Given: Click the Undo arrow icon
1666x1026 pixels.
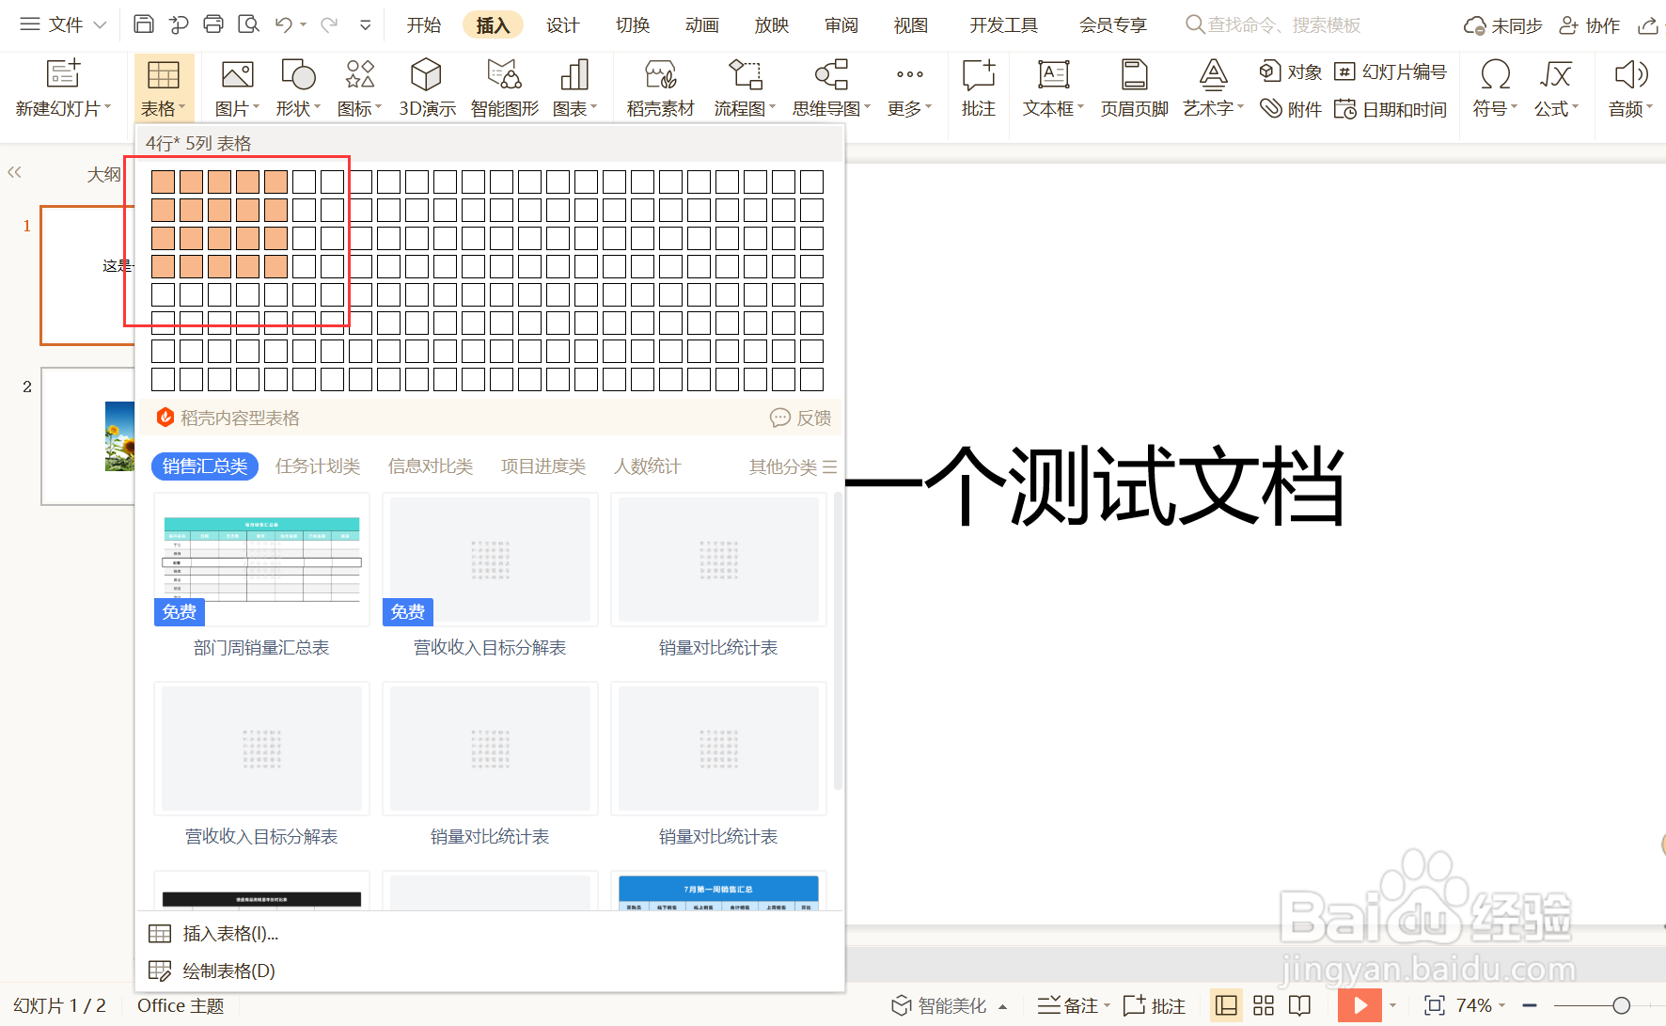Looking at the screenshot, I should coord(284,24).
